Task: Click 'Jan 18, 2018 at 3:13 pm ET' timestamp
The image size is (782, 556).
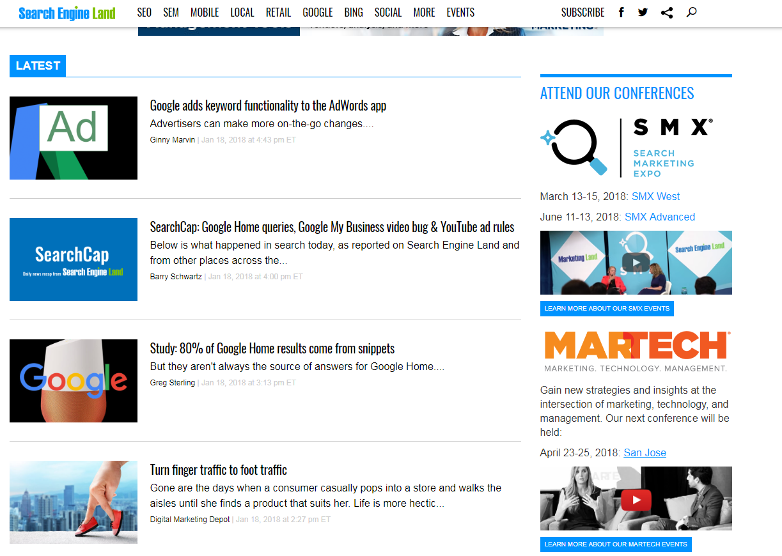Action: point(249,383)
